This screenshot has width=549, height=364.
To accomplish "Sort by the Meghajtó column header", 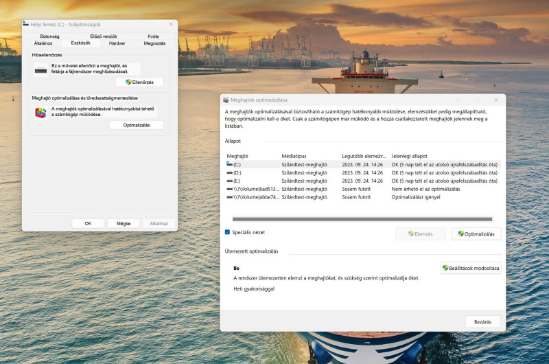I will click(253, 156).
